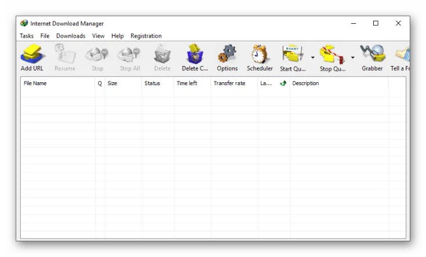Open the Help menu
The image size is (426, 257).
pos(117,36)
